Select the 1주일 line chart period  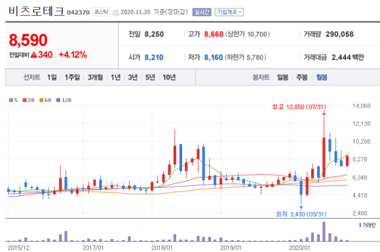point(72,78)
